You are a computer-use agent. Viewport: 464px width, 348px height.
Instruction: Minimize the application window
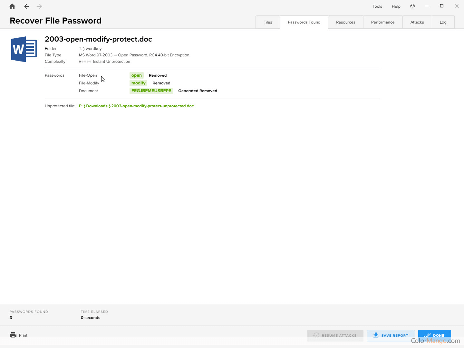click(x=427, y=6)
